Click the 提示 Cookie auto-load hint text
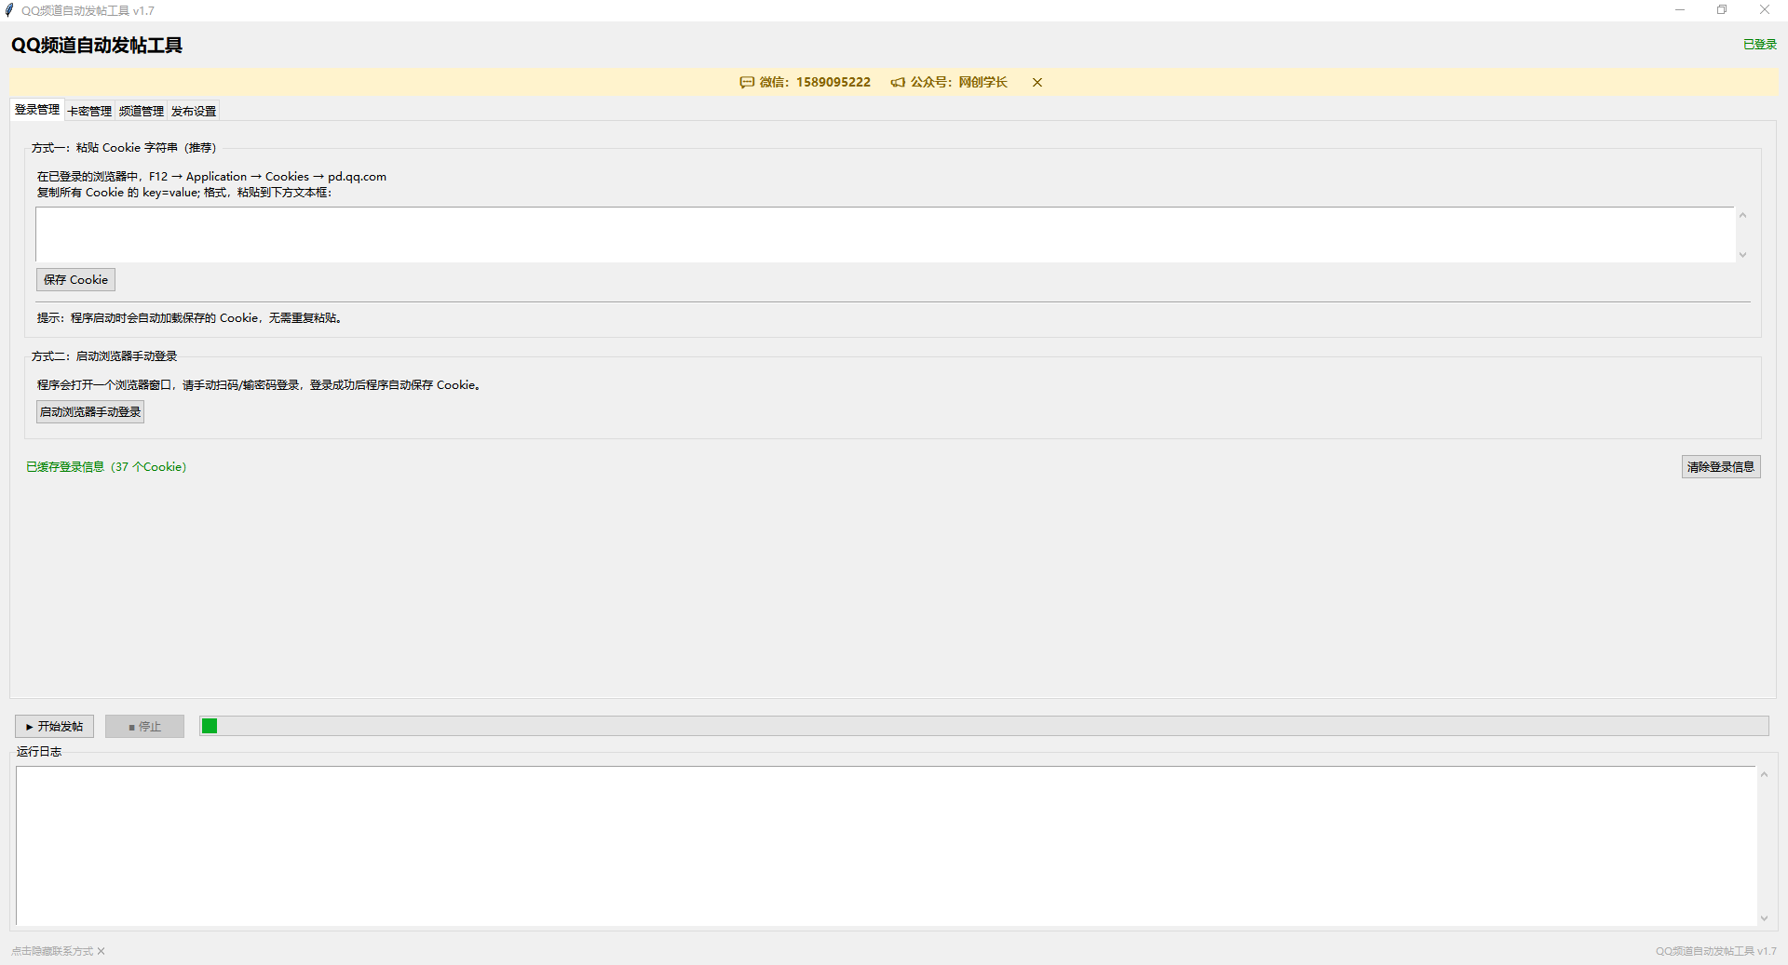 click(190, 318)
